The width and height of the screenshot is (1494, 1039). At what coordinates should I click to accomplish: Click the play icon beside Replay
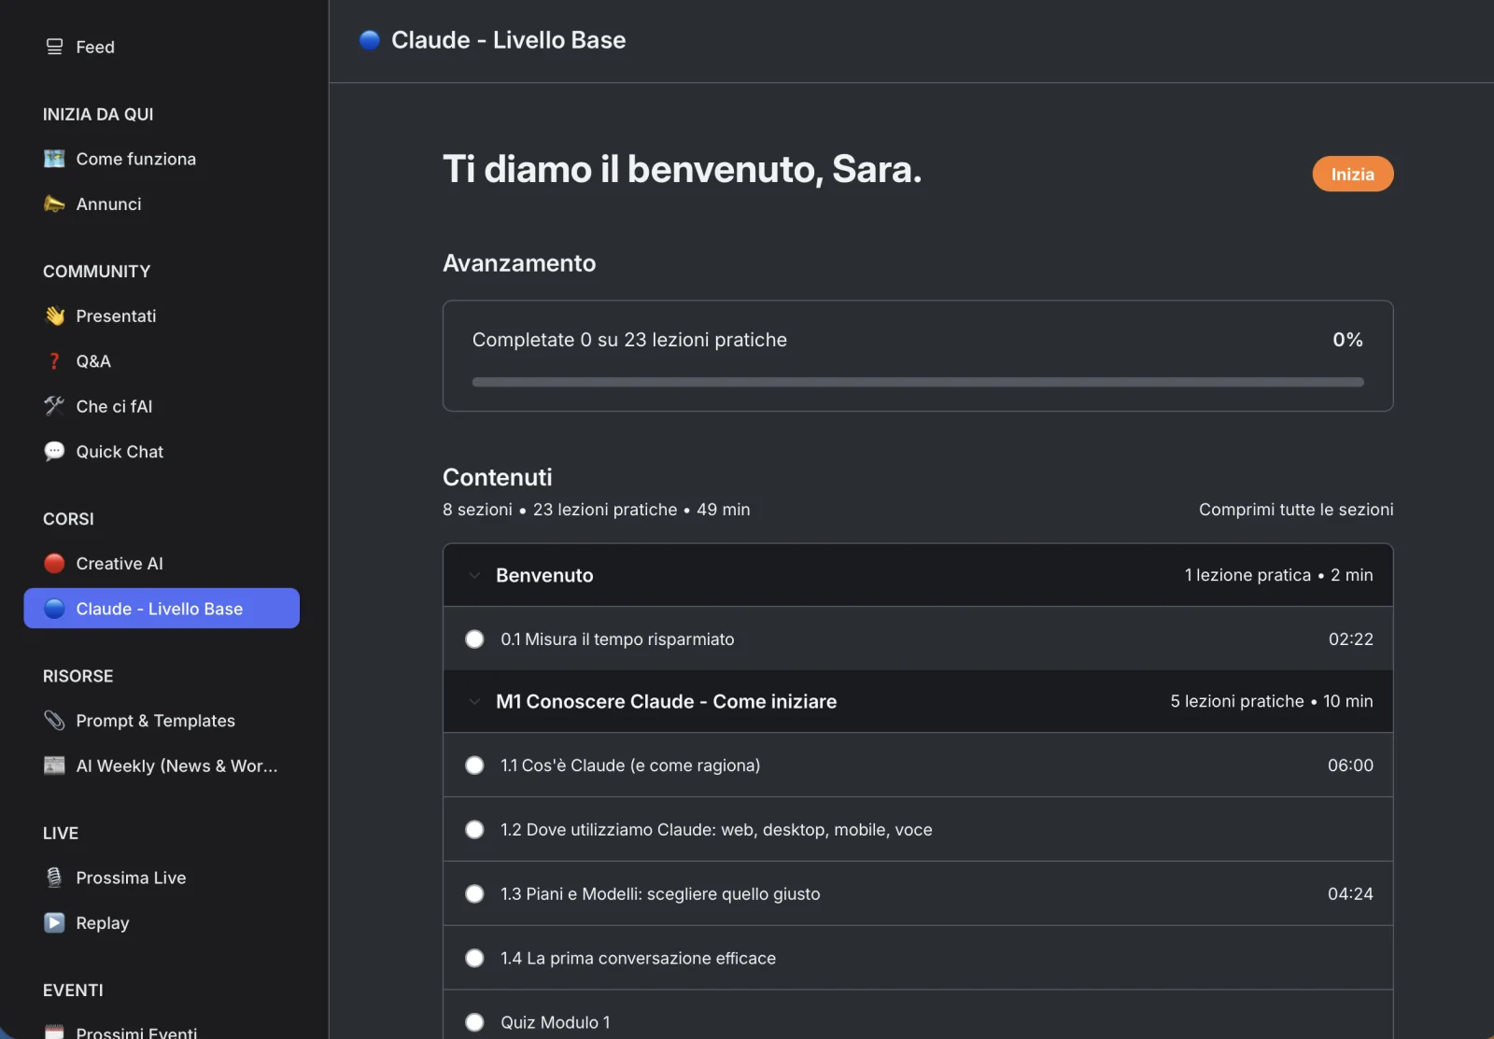[x=54, y=922]
